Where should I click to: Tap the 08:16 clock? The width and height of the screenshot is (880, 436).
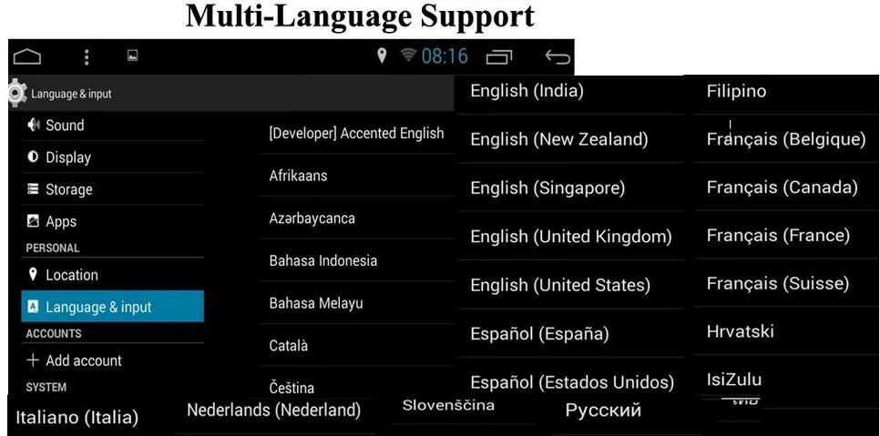coord(445,56)
